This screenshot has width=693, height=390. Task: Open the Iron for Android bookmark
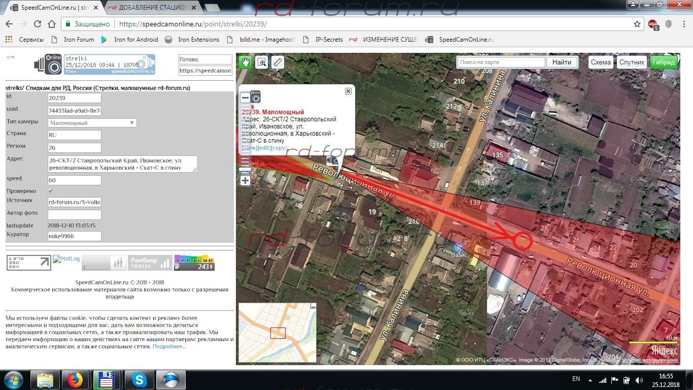[129, 40]
